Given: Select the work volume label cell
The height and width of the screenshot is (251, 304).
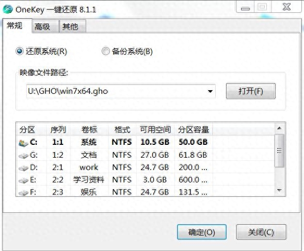Looking at the screenshot, I should click(x=89, y=168).
